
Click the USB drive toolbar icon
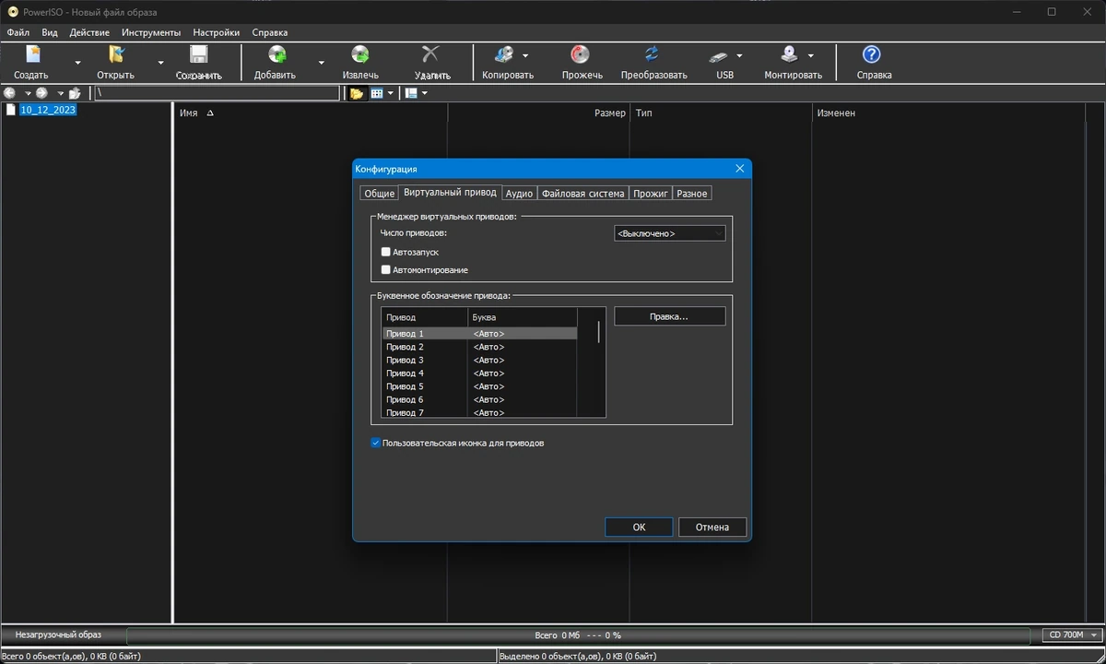pyautogui.click(x=720, y=55)
